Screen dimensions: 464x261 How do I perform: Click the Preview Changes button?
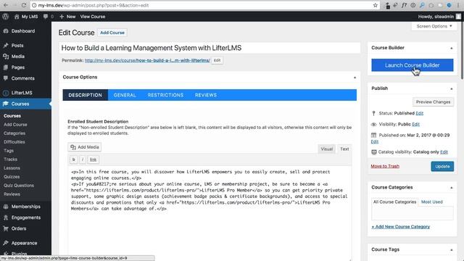[x=433, y=101]
